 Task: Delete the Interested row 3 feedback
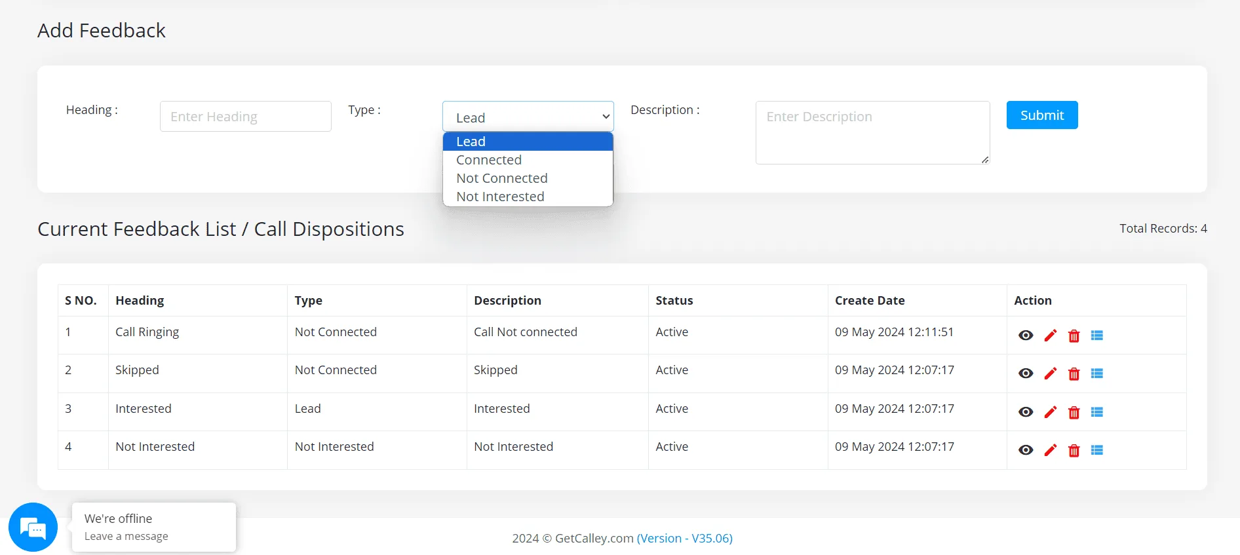(1074, 413)
